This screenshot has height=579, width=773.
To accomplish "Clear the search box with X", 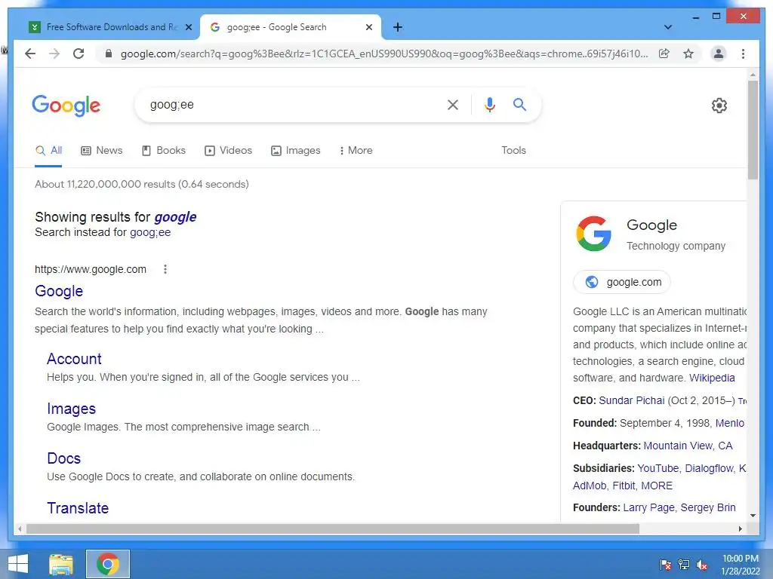I will click(x=453, y=104).
